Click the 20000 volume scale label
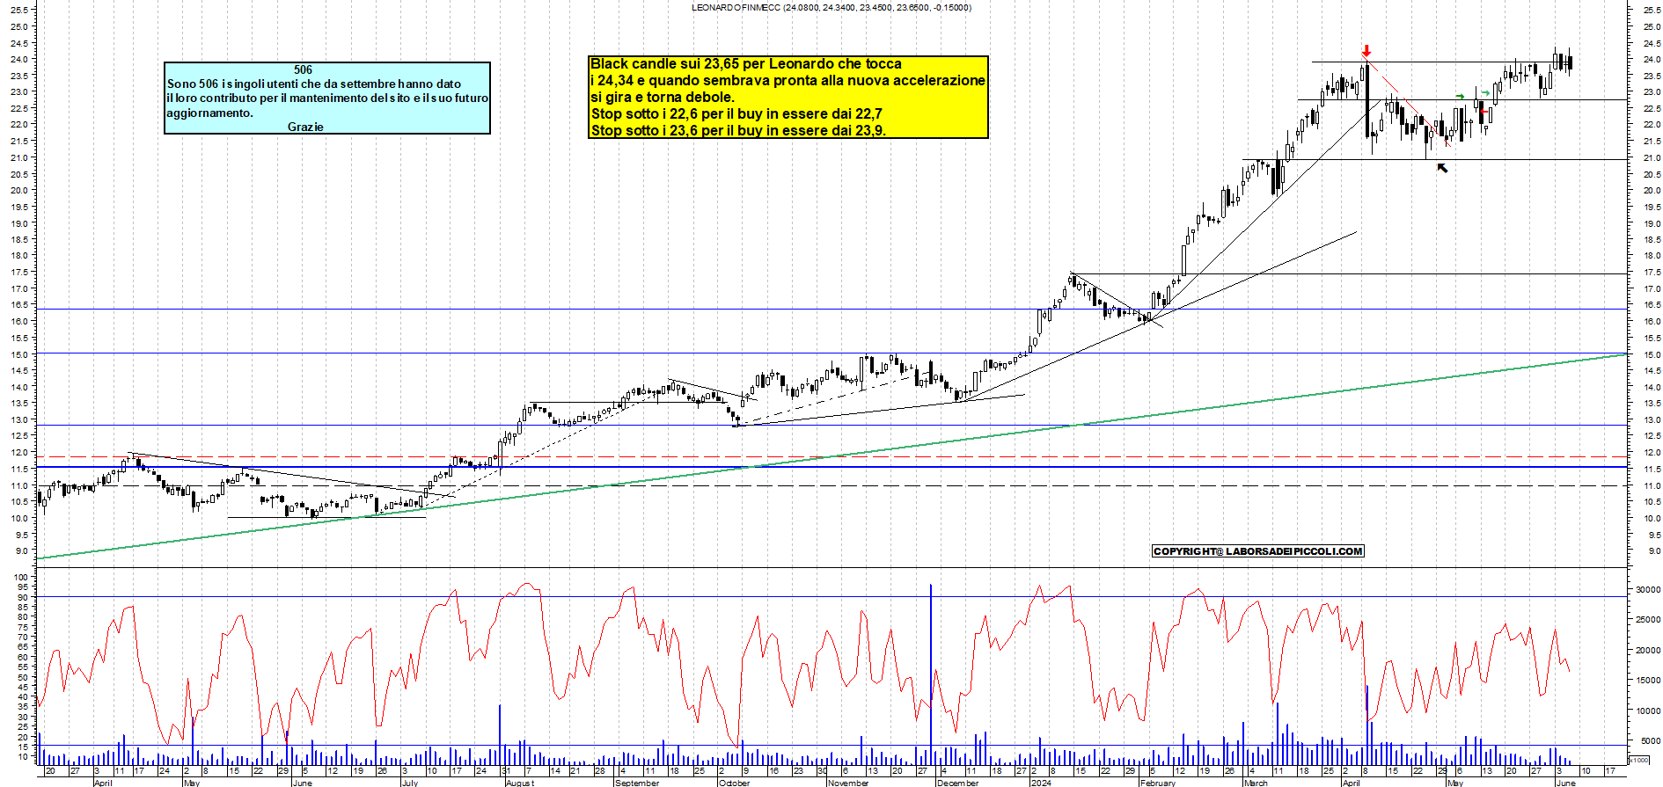This screenshot has height=787, width=1663. (x=1647, y=651)
